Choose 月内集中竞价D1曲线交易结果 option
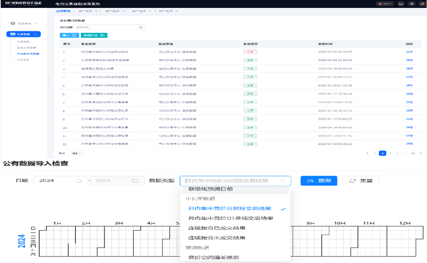The height and width of the screenshot is (263, 427). (x=231, y=218)
